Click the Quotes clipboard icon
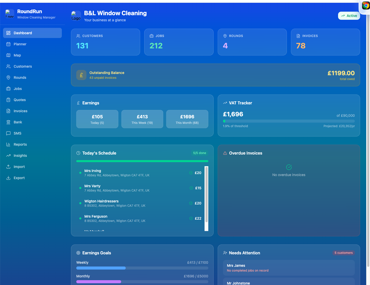 [8, 100]
